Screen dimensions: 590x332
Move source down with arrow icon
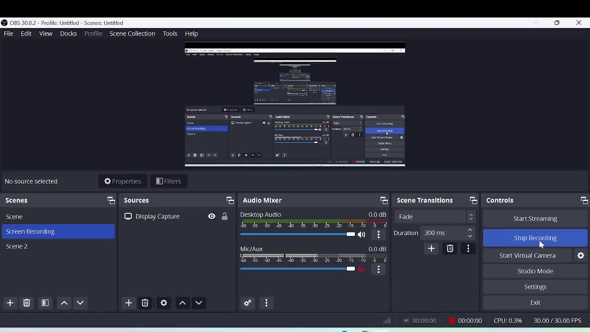pos(199,303)
